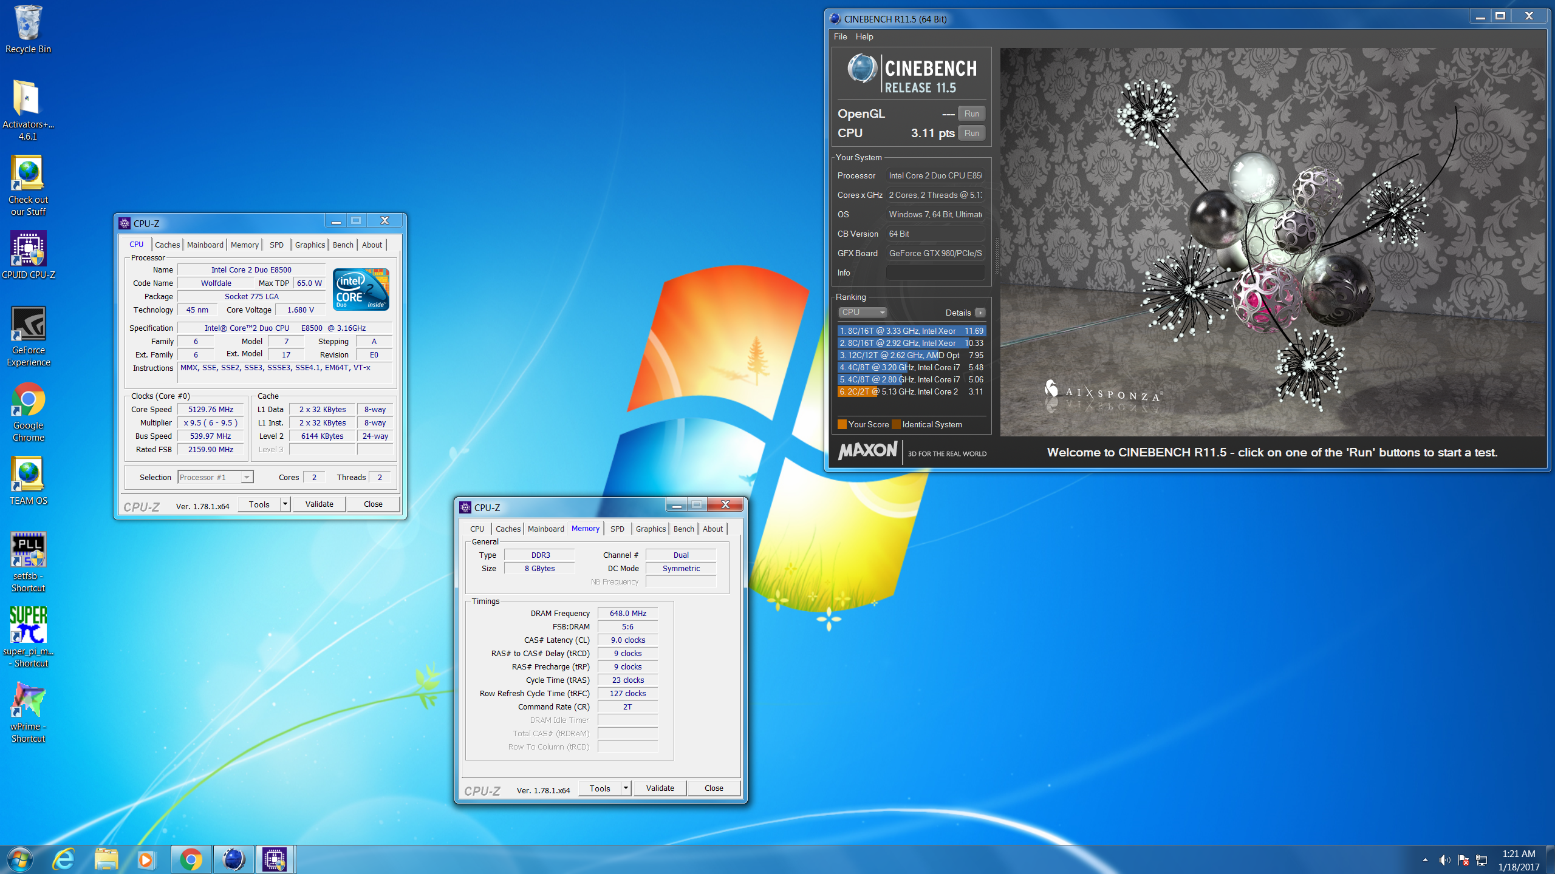The image size is (1555, 874).
Task: Click the DRAM Frequency value 648.0 MHz
Action: [627, 613]
